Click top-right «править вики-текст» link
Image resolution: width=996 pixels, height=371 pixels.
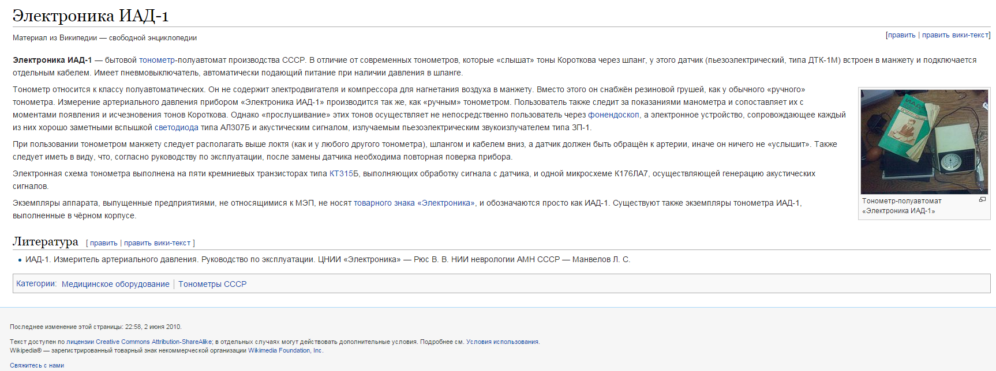pos(955,35)
